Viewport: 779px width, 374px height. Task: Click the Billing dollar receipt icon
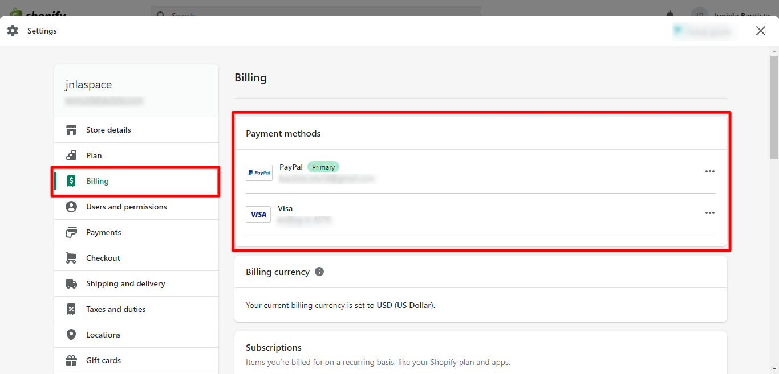tap(71, 181)
